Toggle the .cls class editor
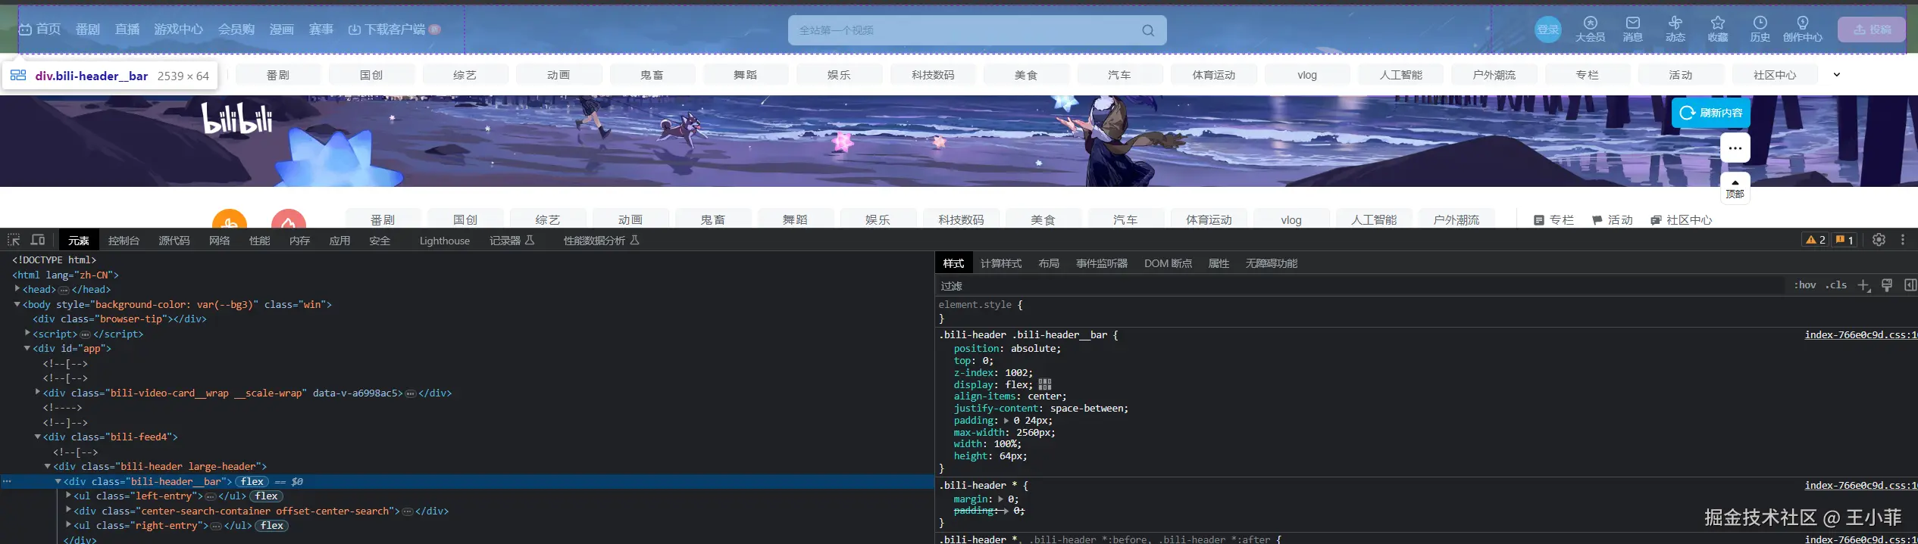The height and width of the screenshot is (544, 1918). [1835, 285]
